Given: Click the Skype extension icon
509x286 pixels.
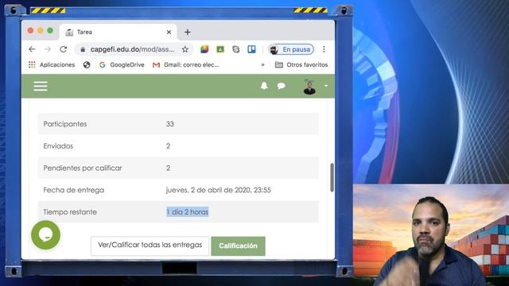Looking at the screenshot, I should (x=236, y=49).
